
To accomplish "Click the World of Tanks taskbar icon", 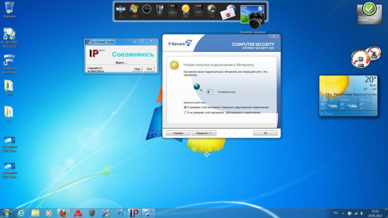I will click(x=92, y=213).
